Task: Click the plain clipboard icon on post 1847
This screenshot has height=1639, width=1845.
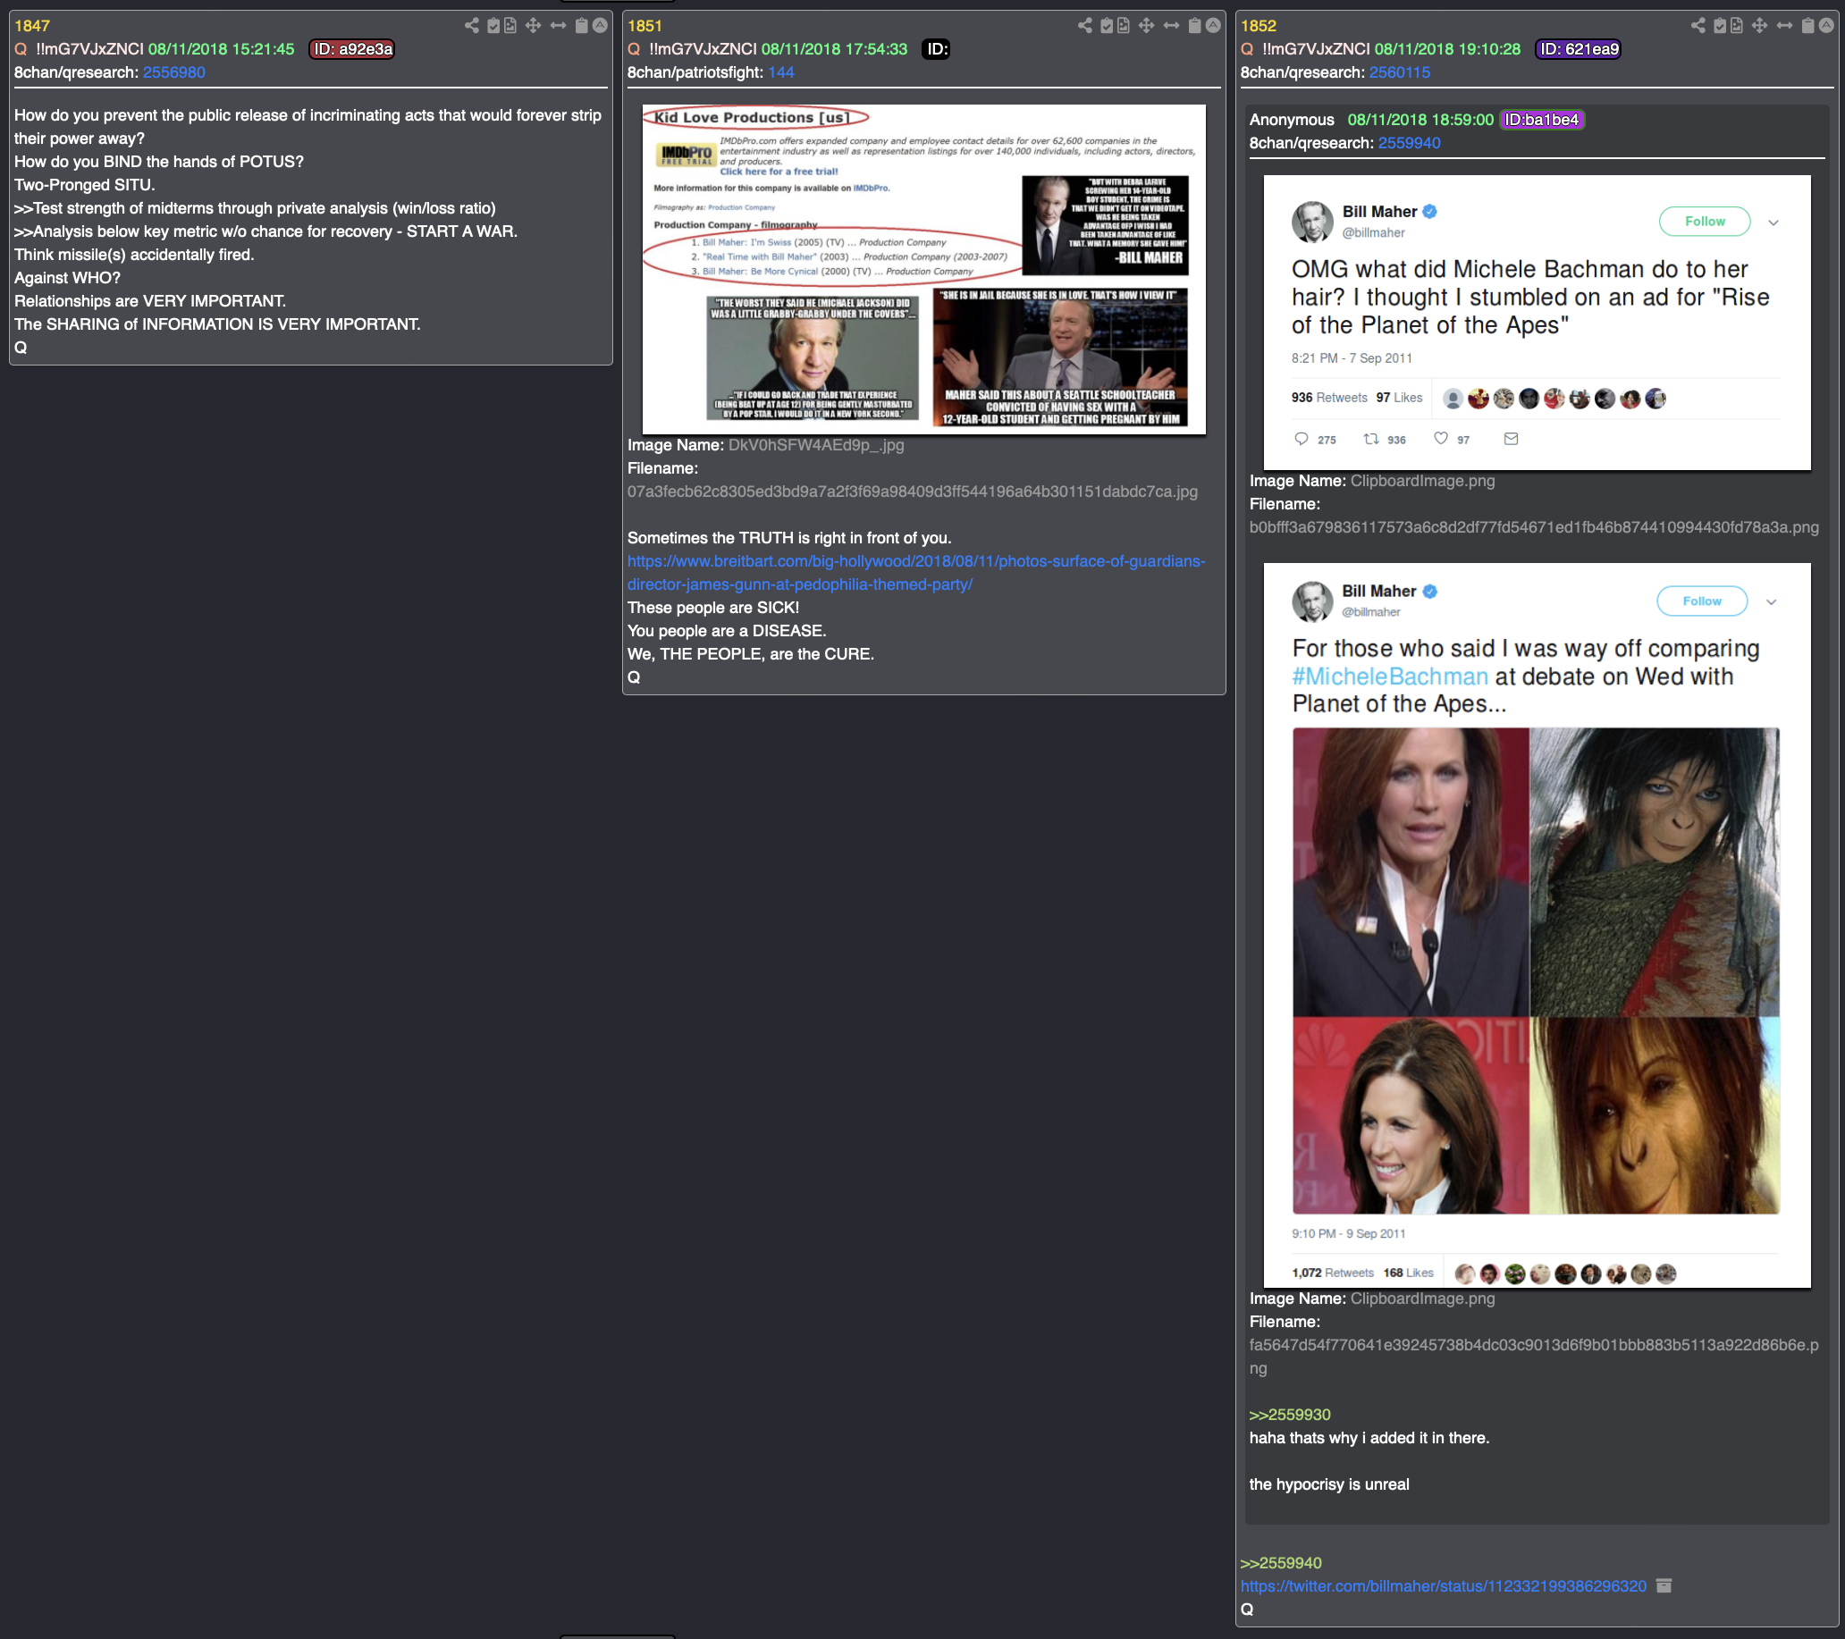Action: (x=582, y=25)
